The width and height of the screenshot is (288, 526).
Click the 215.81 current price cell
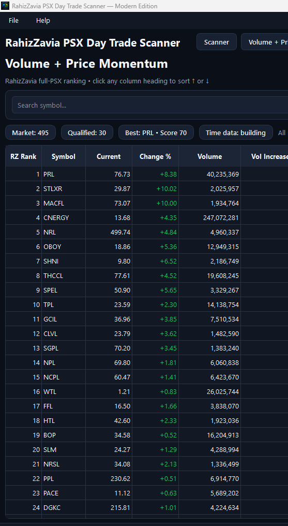click(109, 507)
